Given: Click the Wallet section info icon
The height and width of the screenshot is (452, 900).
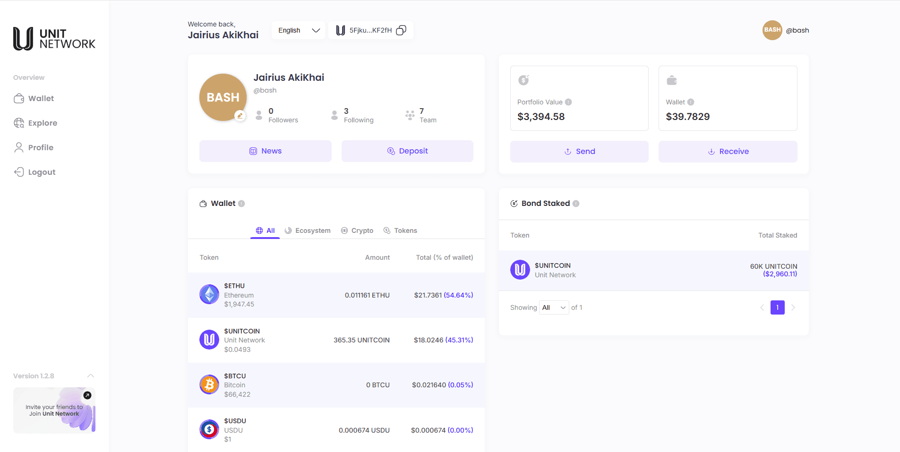Looking at the screenshot, I should (x=241, y=204).
